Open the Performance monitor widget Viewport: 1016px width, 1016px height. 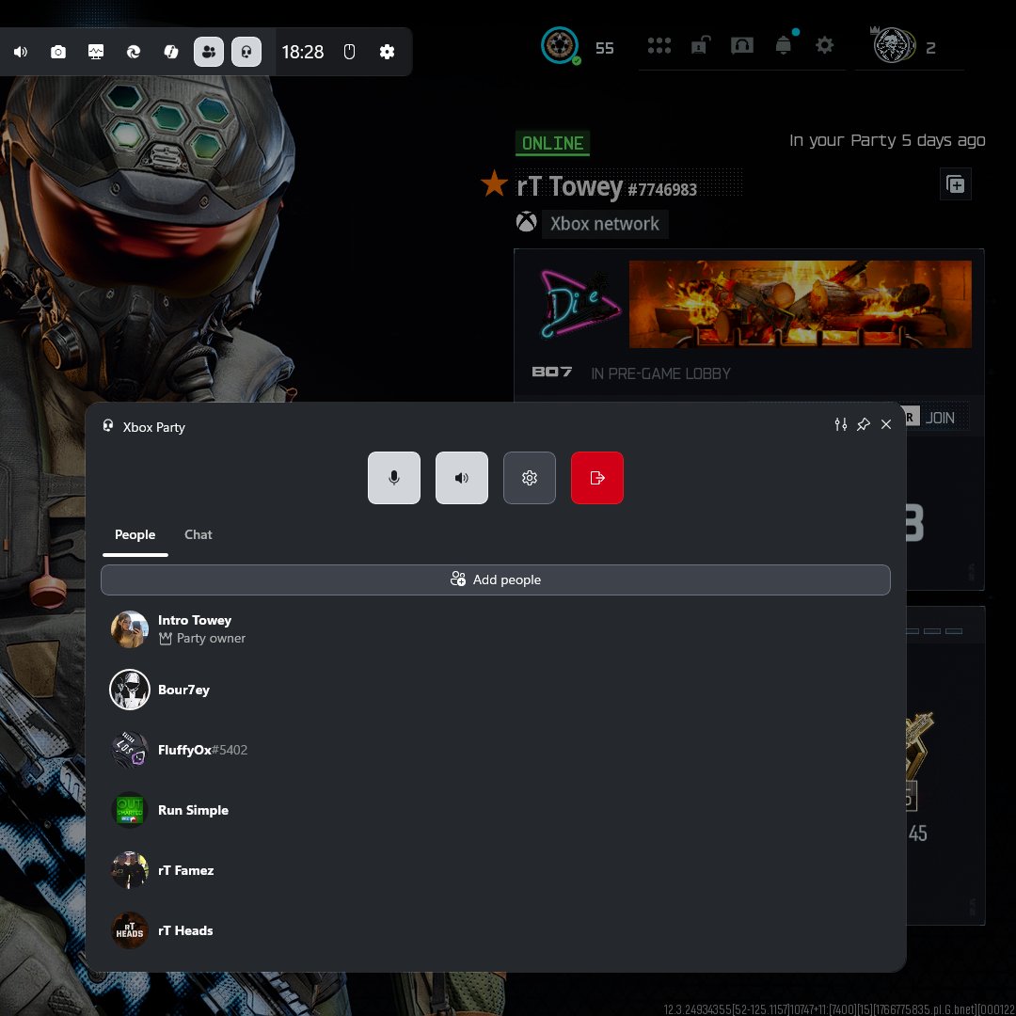click(96, 52)
